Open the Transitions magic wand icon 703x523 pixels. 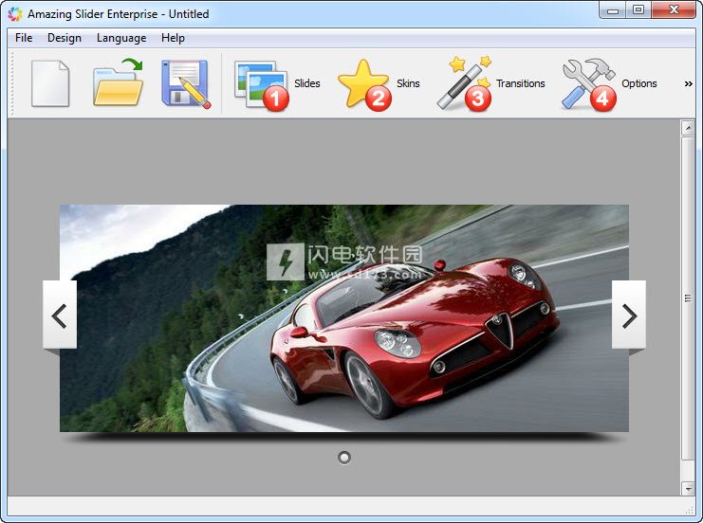tap(465, 83)
